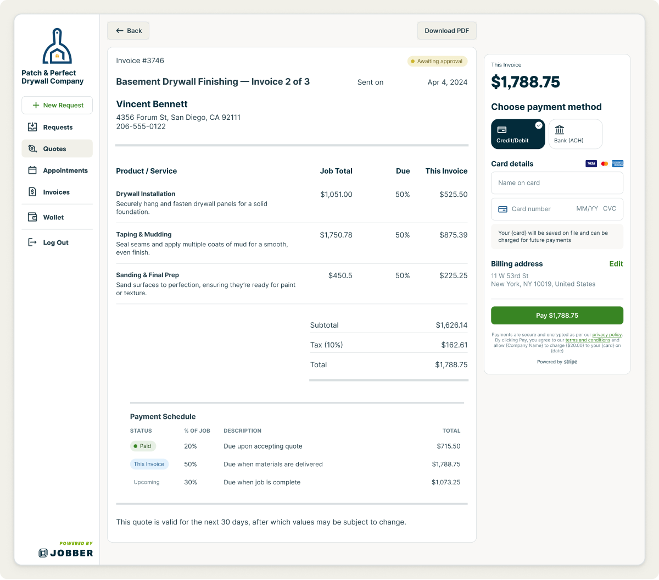The image size is (659, 580).
Task: Click the Name on card field
Action: coord(557,183)
